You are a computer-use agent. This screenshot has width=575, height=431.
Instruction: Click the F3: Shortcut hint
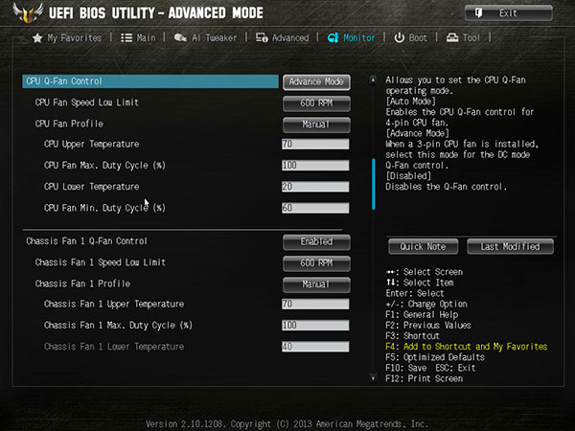click(x=412, y=336)
